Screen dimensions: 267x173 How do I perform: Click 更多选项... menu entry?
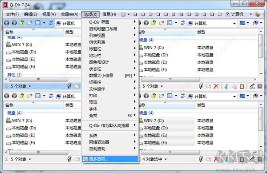click(110, 159)
